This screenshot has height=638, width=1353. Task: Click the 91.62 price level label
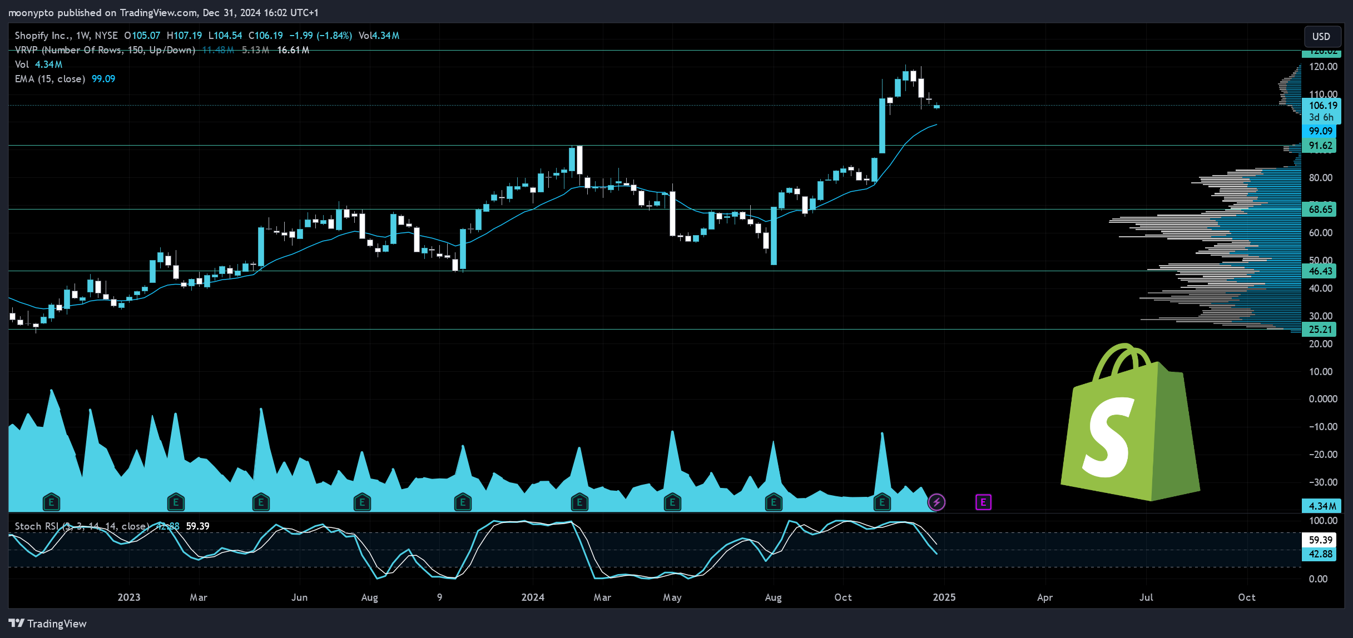[x=1320, y=146]
